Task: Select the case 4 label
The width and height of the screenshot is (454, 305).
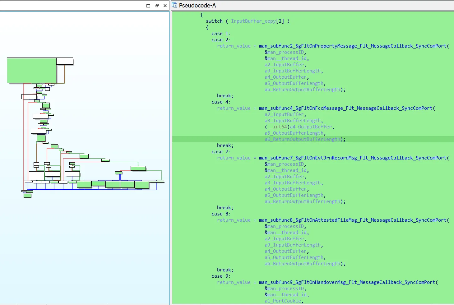Action: (x=221, y=102)
